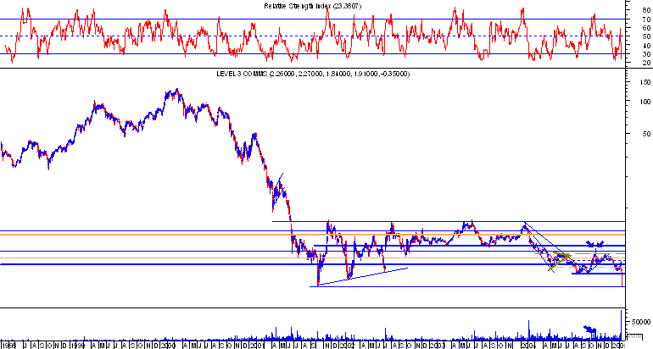This screenshot has width=653, height=349.
Task: Click the LEVEL 3 COMMS price title
Action: pos(313,74)
